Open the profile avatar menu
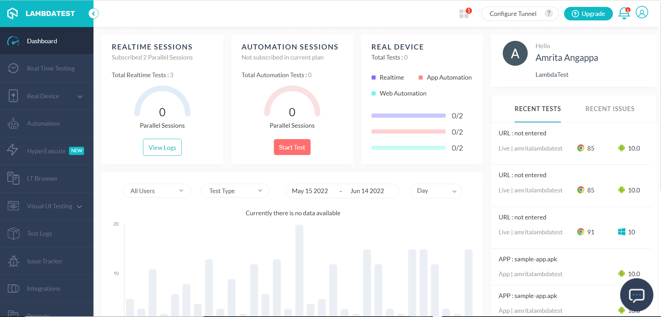Image resolution: width=661 pixels, height=317 pixels. point(642,12)
